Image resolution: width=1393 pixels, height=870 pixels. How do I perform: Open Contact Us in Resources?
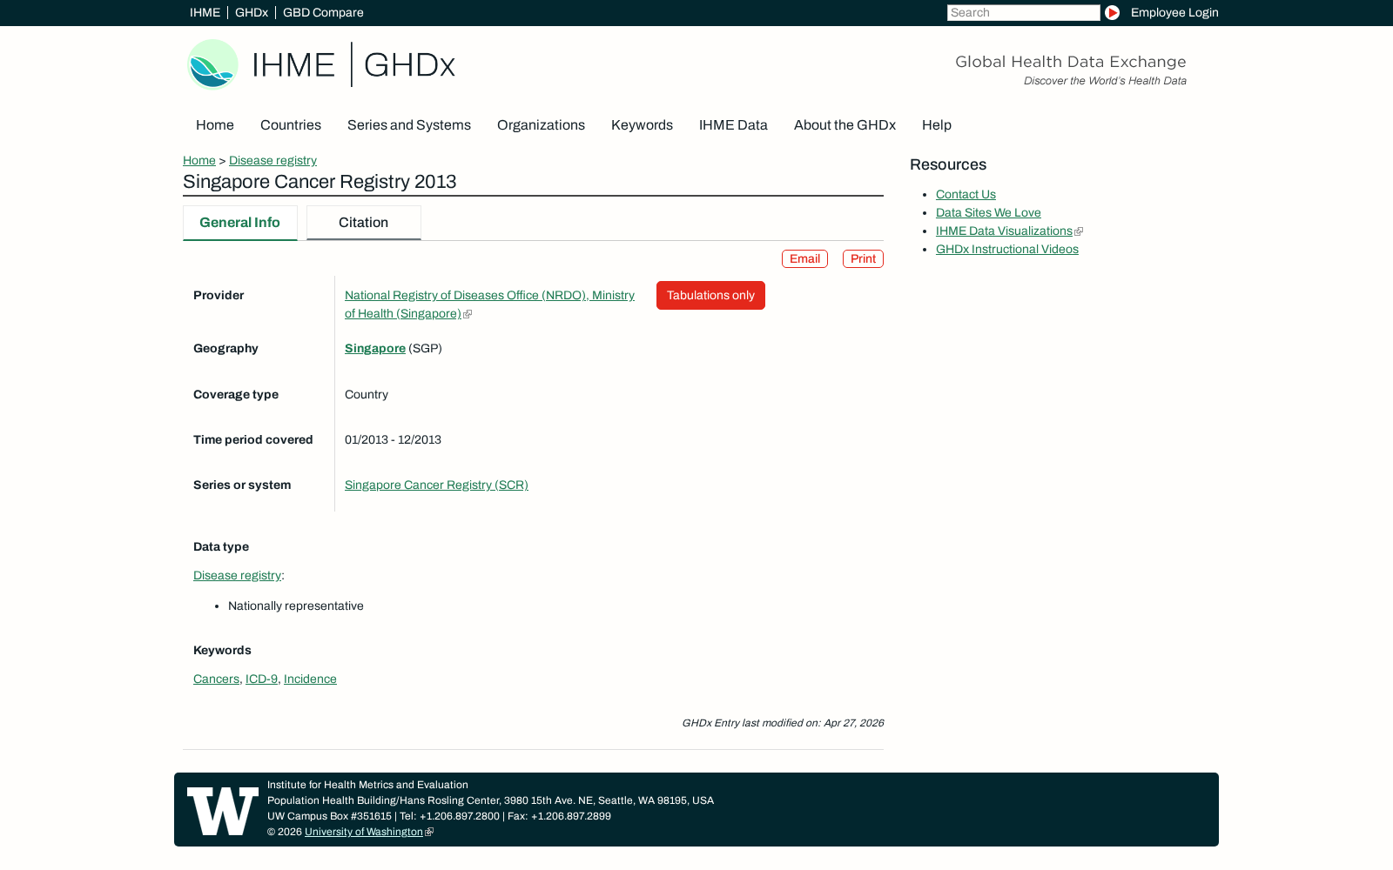coord(966,194)
